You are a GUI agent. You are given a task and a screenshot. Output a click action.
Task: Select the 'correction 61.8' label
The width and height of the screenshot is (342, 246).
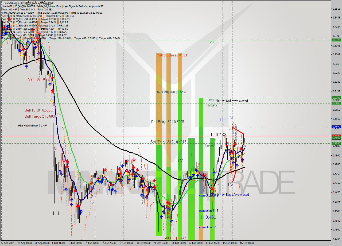pos(208,211)
